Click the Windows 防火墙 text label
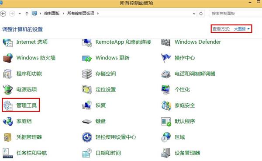 click(36, 58)
